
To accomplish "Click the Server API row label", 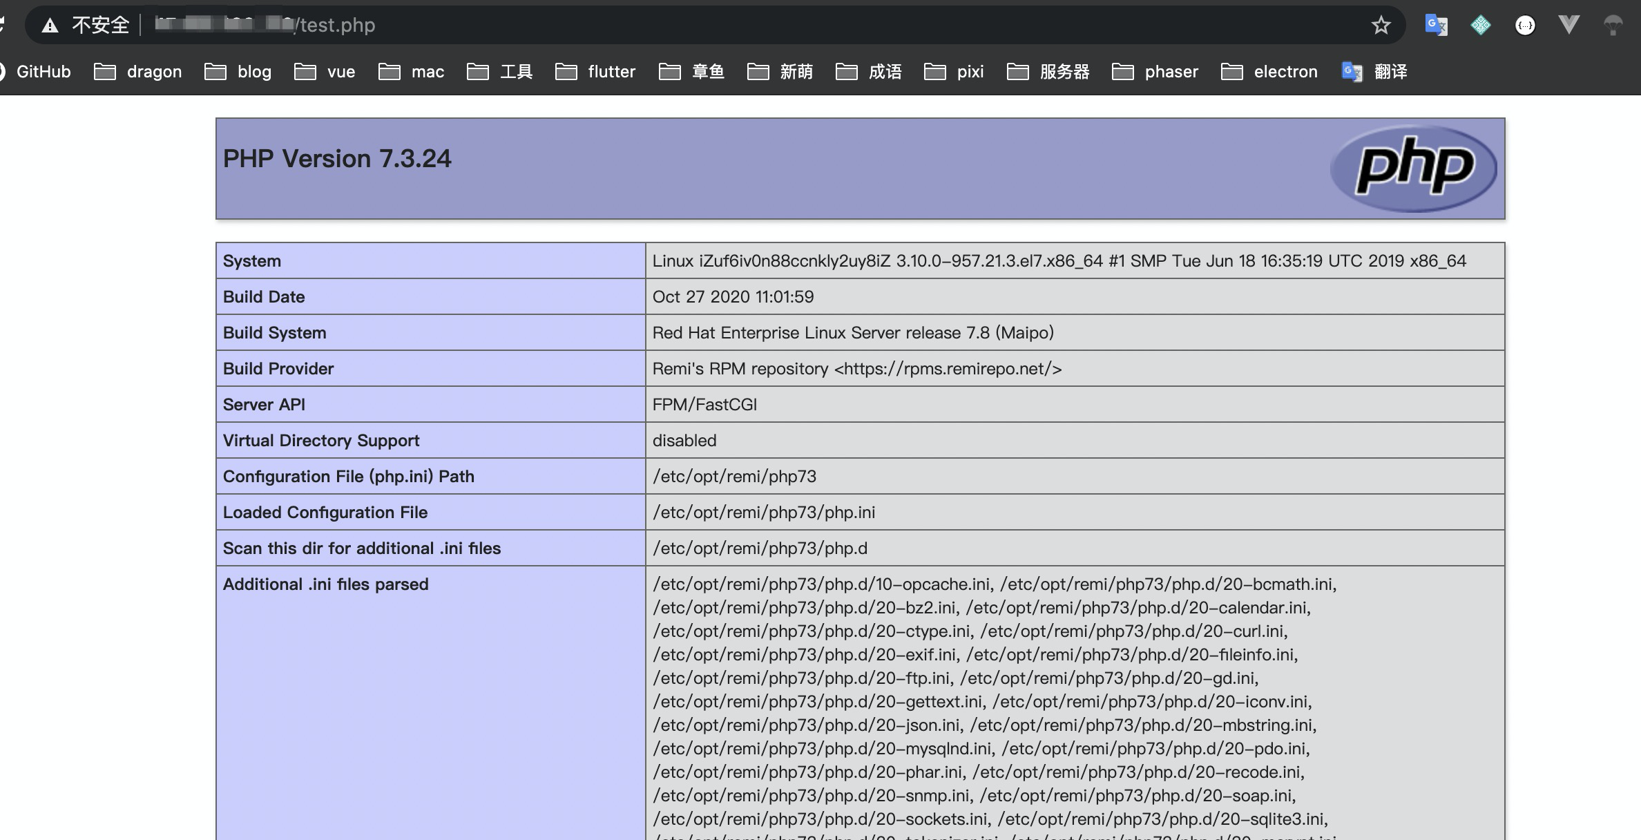I will point(264,405).
